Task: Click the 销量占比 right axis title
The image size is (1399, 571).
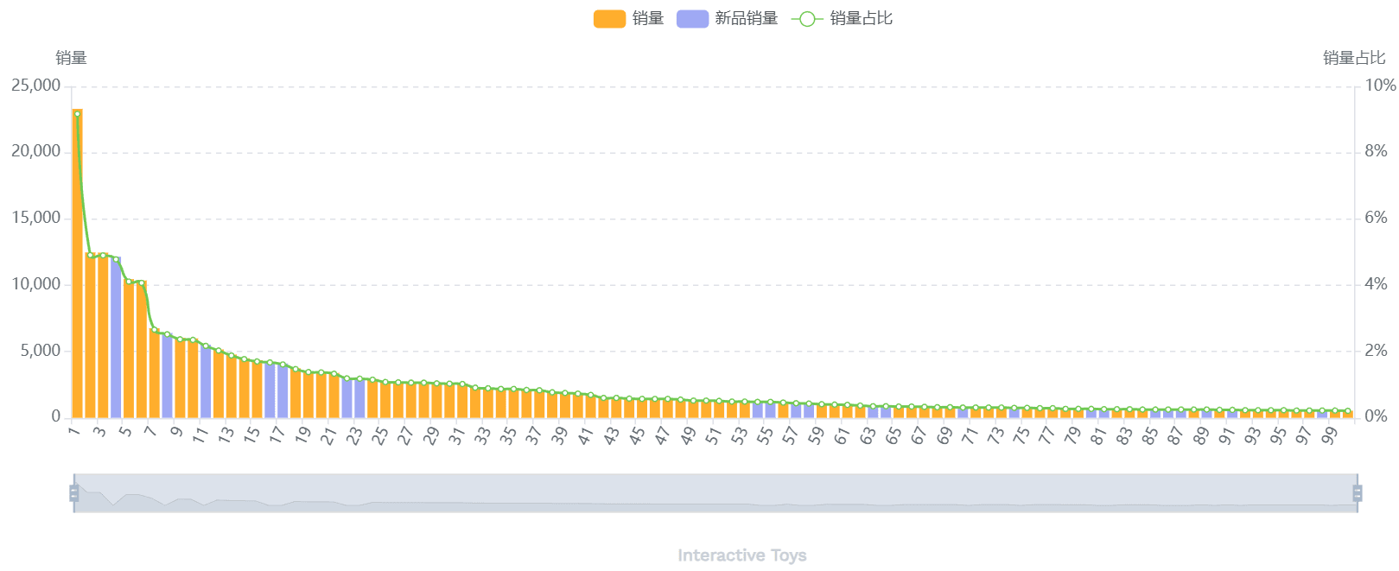Action: point(1353,58)
